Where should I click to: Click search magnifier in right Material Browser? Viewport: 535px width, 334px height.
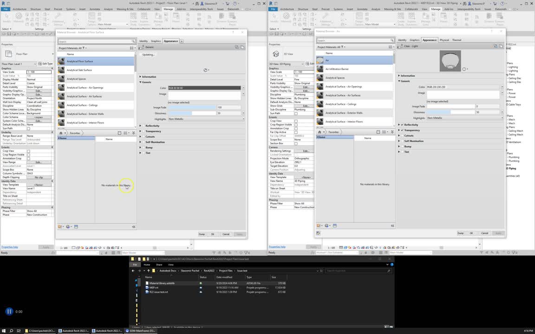pos(391,40)
